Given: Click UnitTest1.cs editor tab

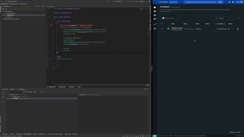Looking at the screenshot, I should (x=51, y=6).
